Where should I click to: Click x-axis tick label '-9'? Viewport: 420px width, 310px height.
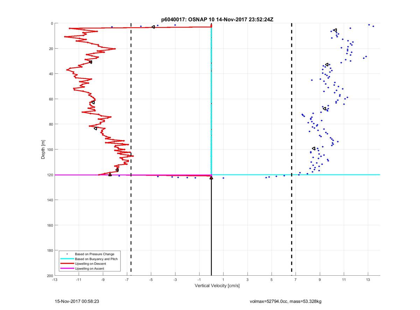[x=103, y=280]
